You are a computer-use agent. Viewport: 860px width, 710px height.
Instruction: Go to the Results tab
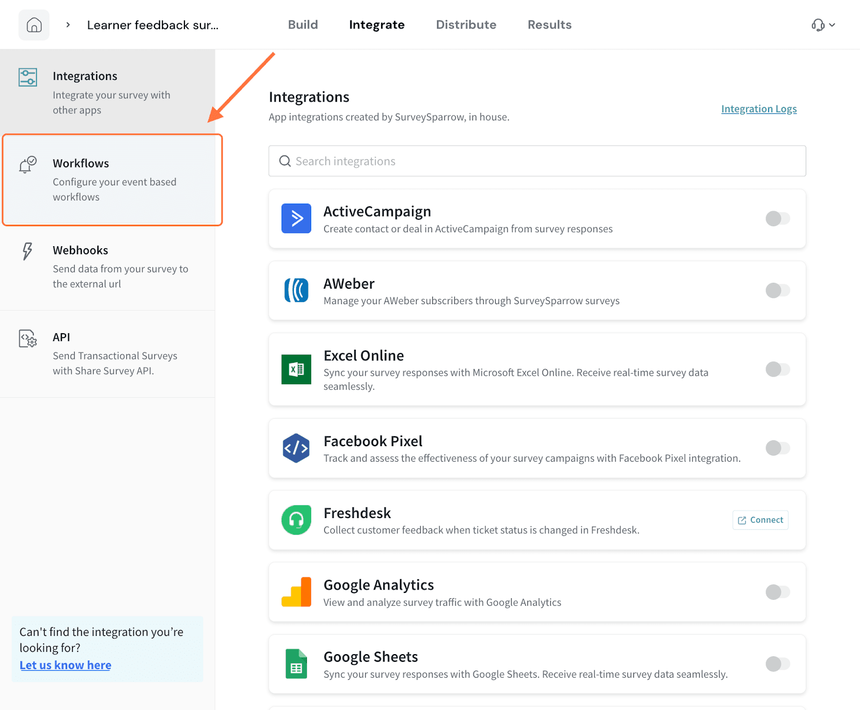click(549, 25)
